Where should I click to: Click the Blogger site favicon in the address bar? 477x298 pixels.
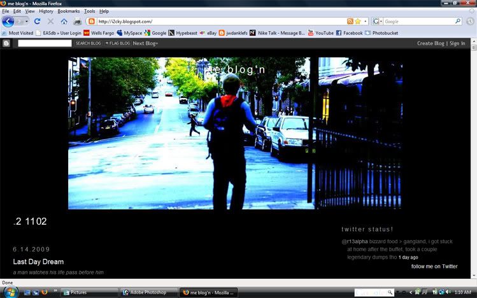(x=92, y=21)
